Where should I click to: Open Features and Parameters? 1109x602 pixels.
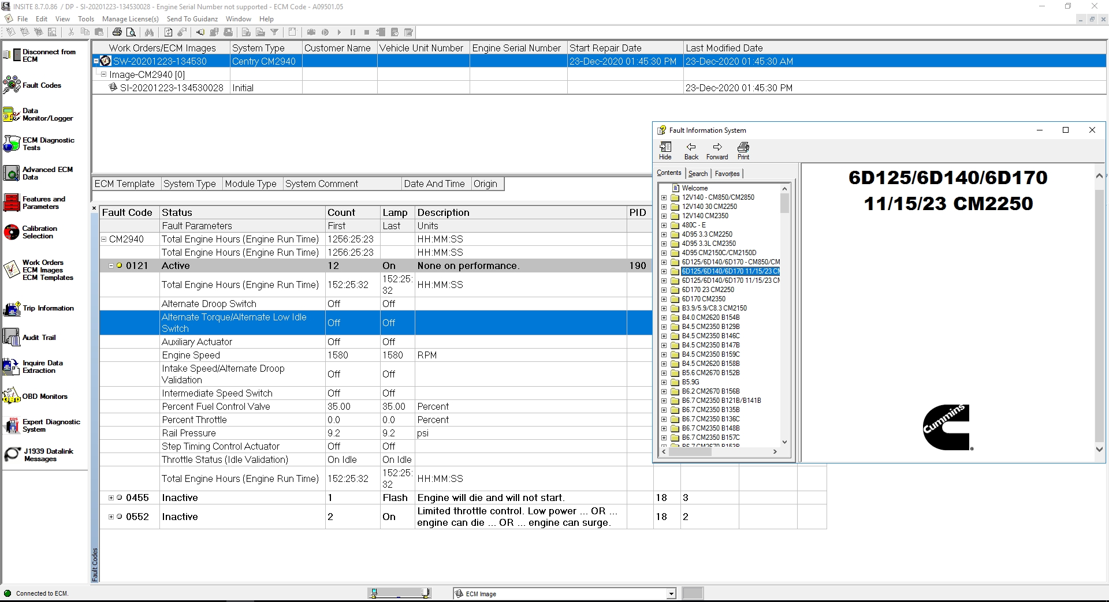click(x=35, y=203)
